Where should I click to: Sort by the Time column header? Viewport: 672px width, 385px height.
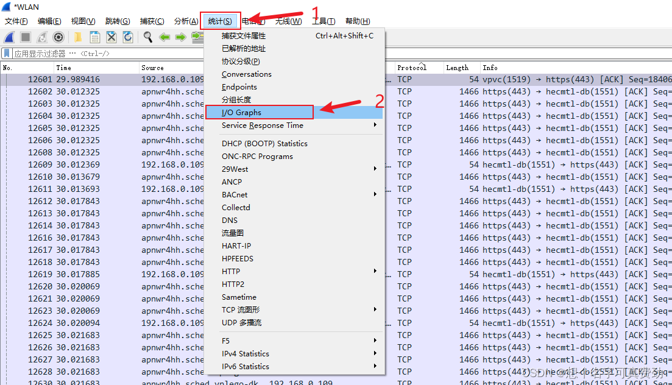click(x=96, y=68)
